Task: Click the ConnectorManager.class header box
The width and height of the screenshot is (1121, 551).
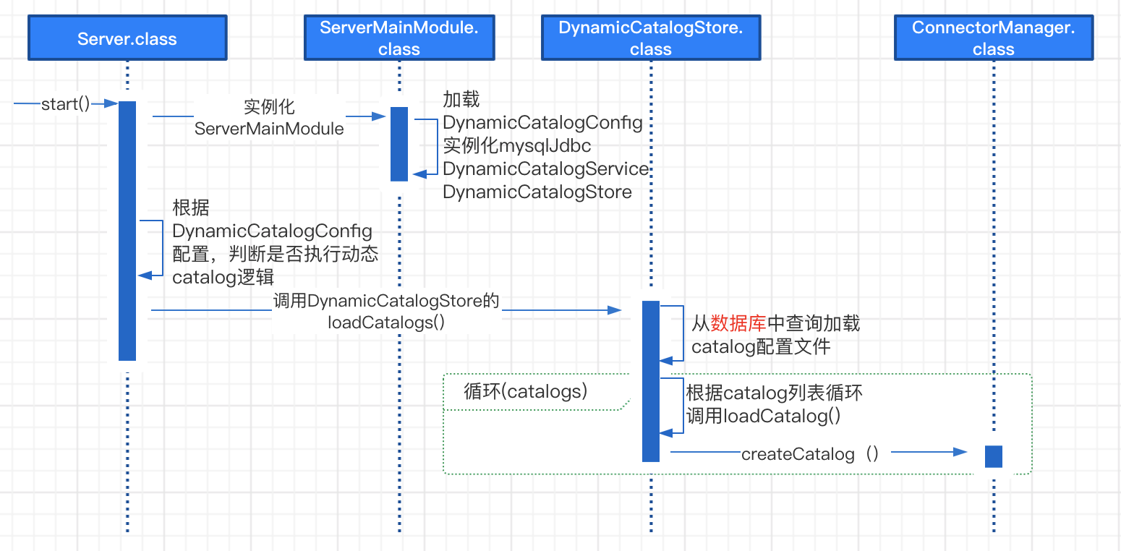Action: [x=993, y=39]
